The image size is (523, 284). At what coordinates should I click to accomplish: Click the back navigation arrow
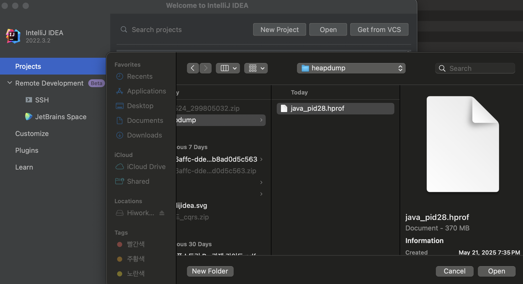(x=193, y=68)
